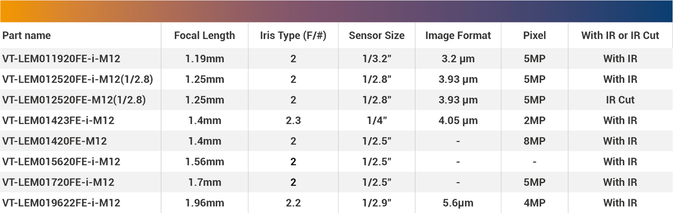The image size is (673, 213).
Task: Click the With IR or IR Cut header
Action: point(620,35)
